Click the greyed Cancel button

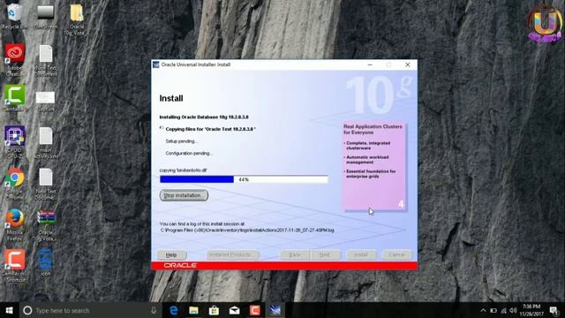396,255
